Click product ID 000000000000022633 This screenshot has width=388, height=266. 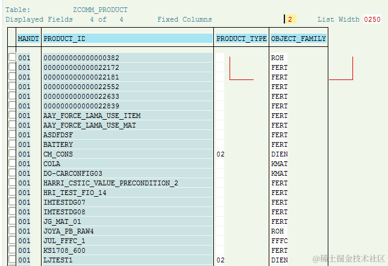coord(128,96)
